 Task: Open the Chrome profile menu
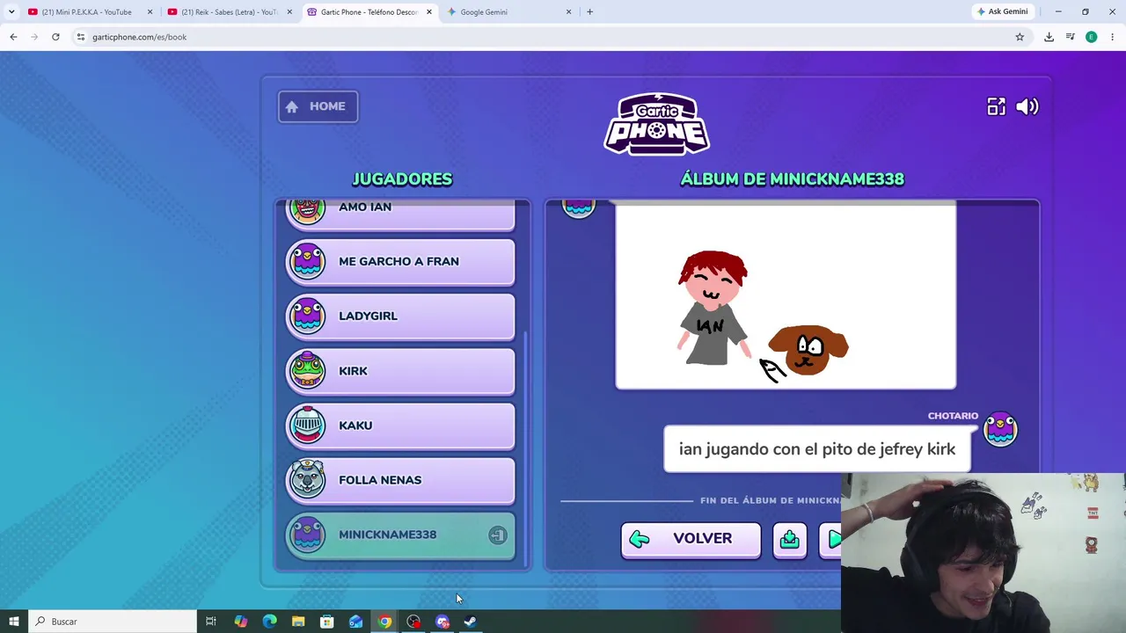click(1091, 37)
